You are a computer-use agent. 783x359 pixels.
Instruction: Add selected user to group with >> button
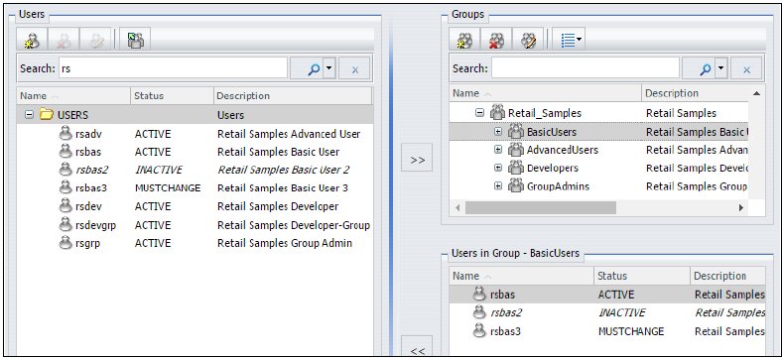[417, 160]
